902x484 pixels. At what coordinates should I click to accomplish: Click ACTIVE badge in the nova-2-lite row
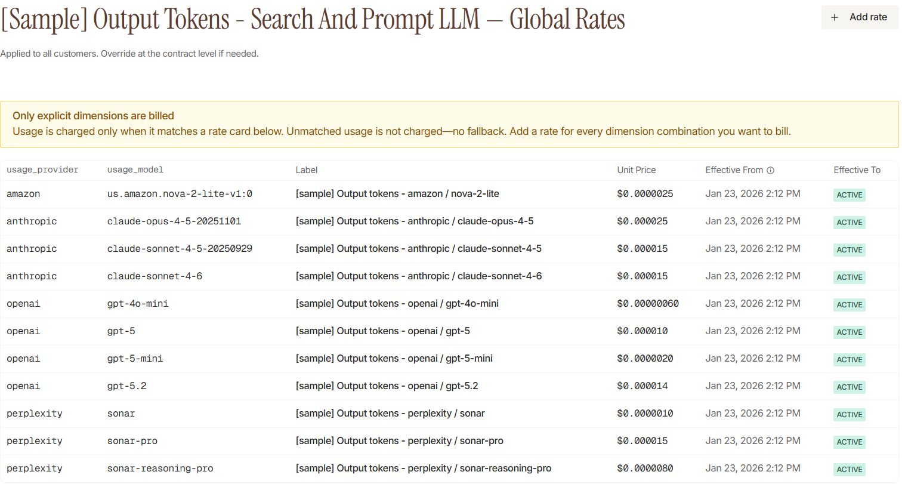pyautogui.click(x=850, y=195)
